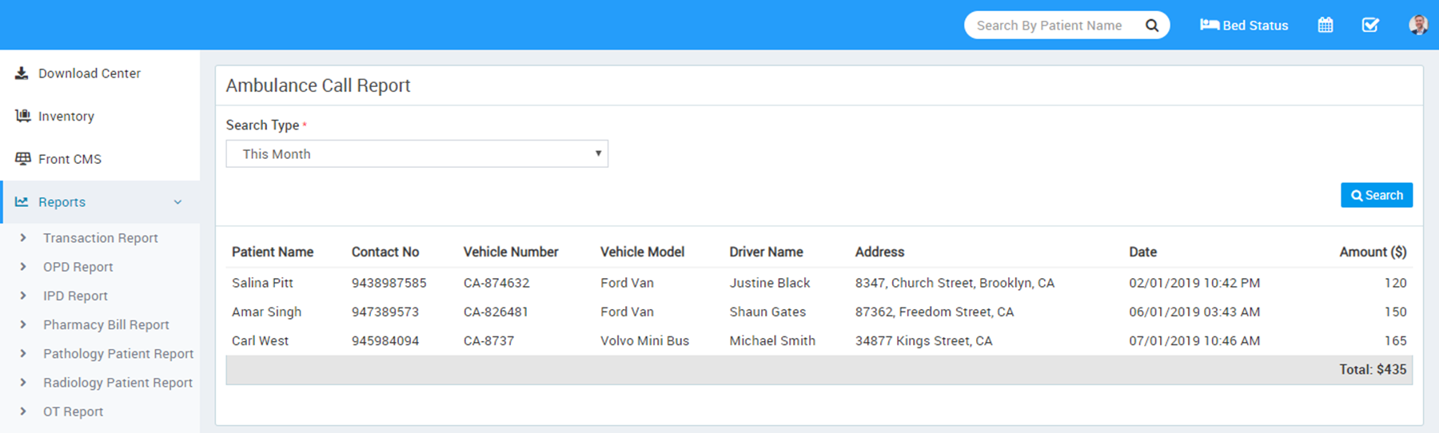The height and width of the screenshot is (433, 1439).
Task: Click the Download Center icon
Action: coord(22,73)
